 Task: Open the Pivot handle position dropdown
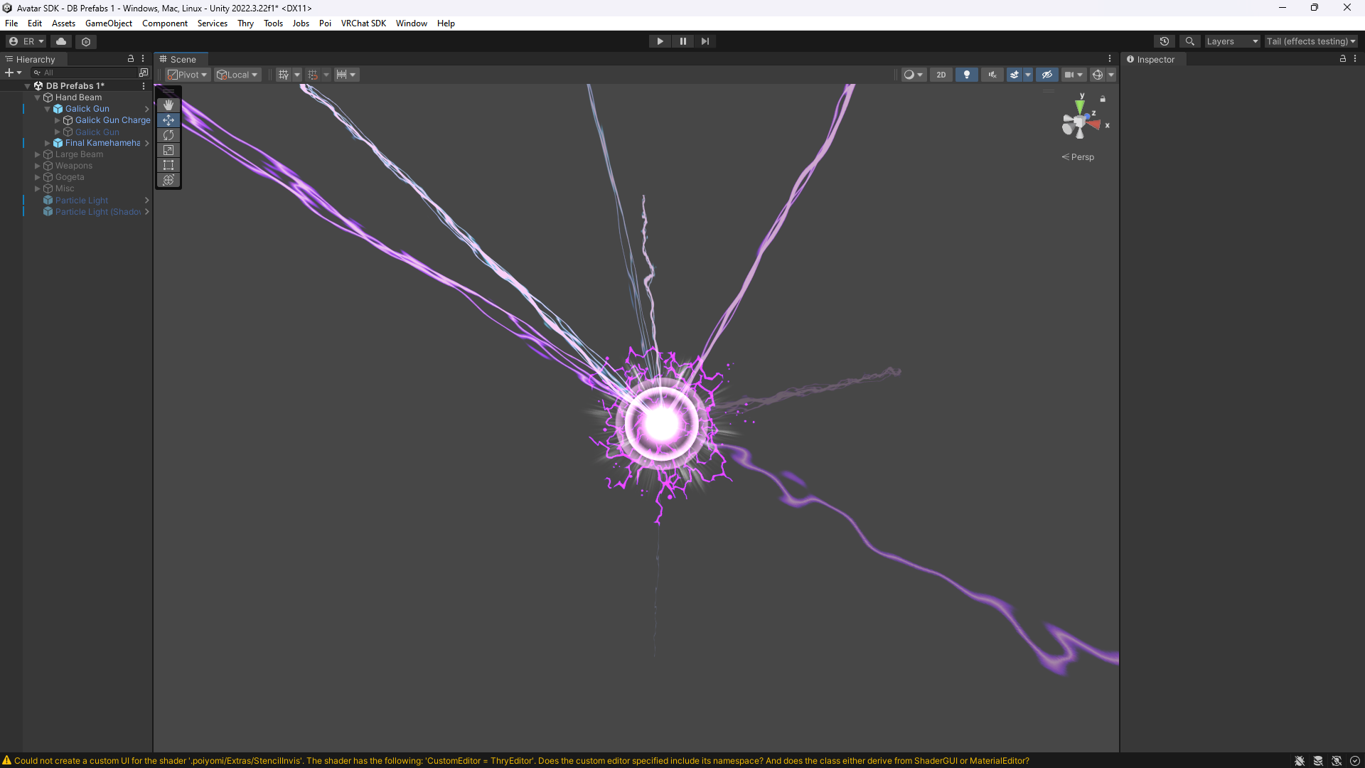point(188,75)
